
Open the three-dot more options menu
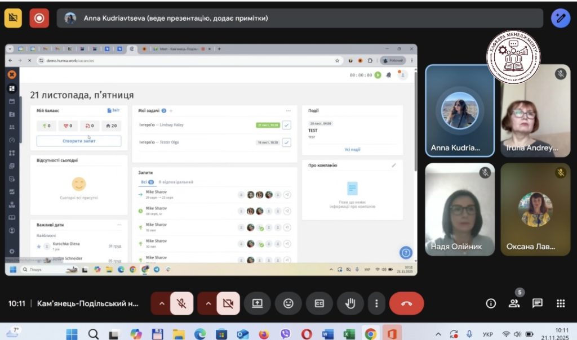click(376, 303)
